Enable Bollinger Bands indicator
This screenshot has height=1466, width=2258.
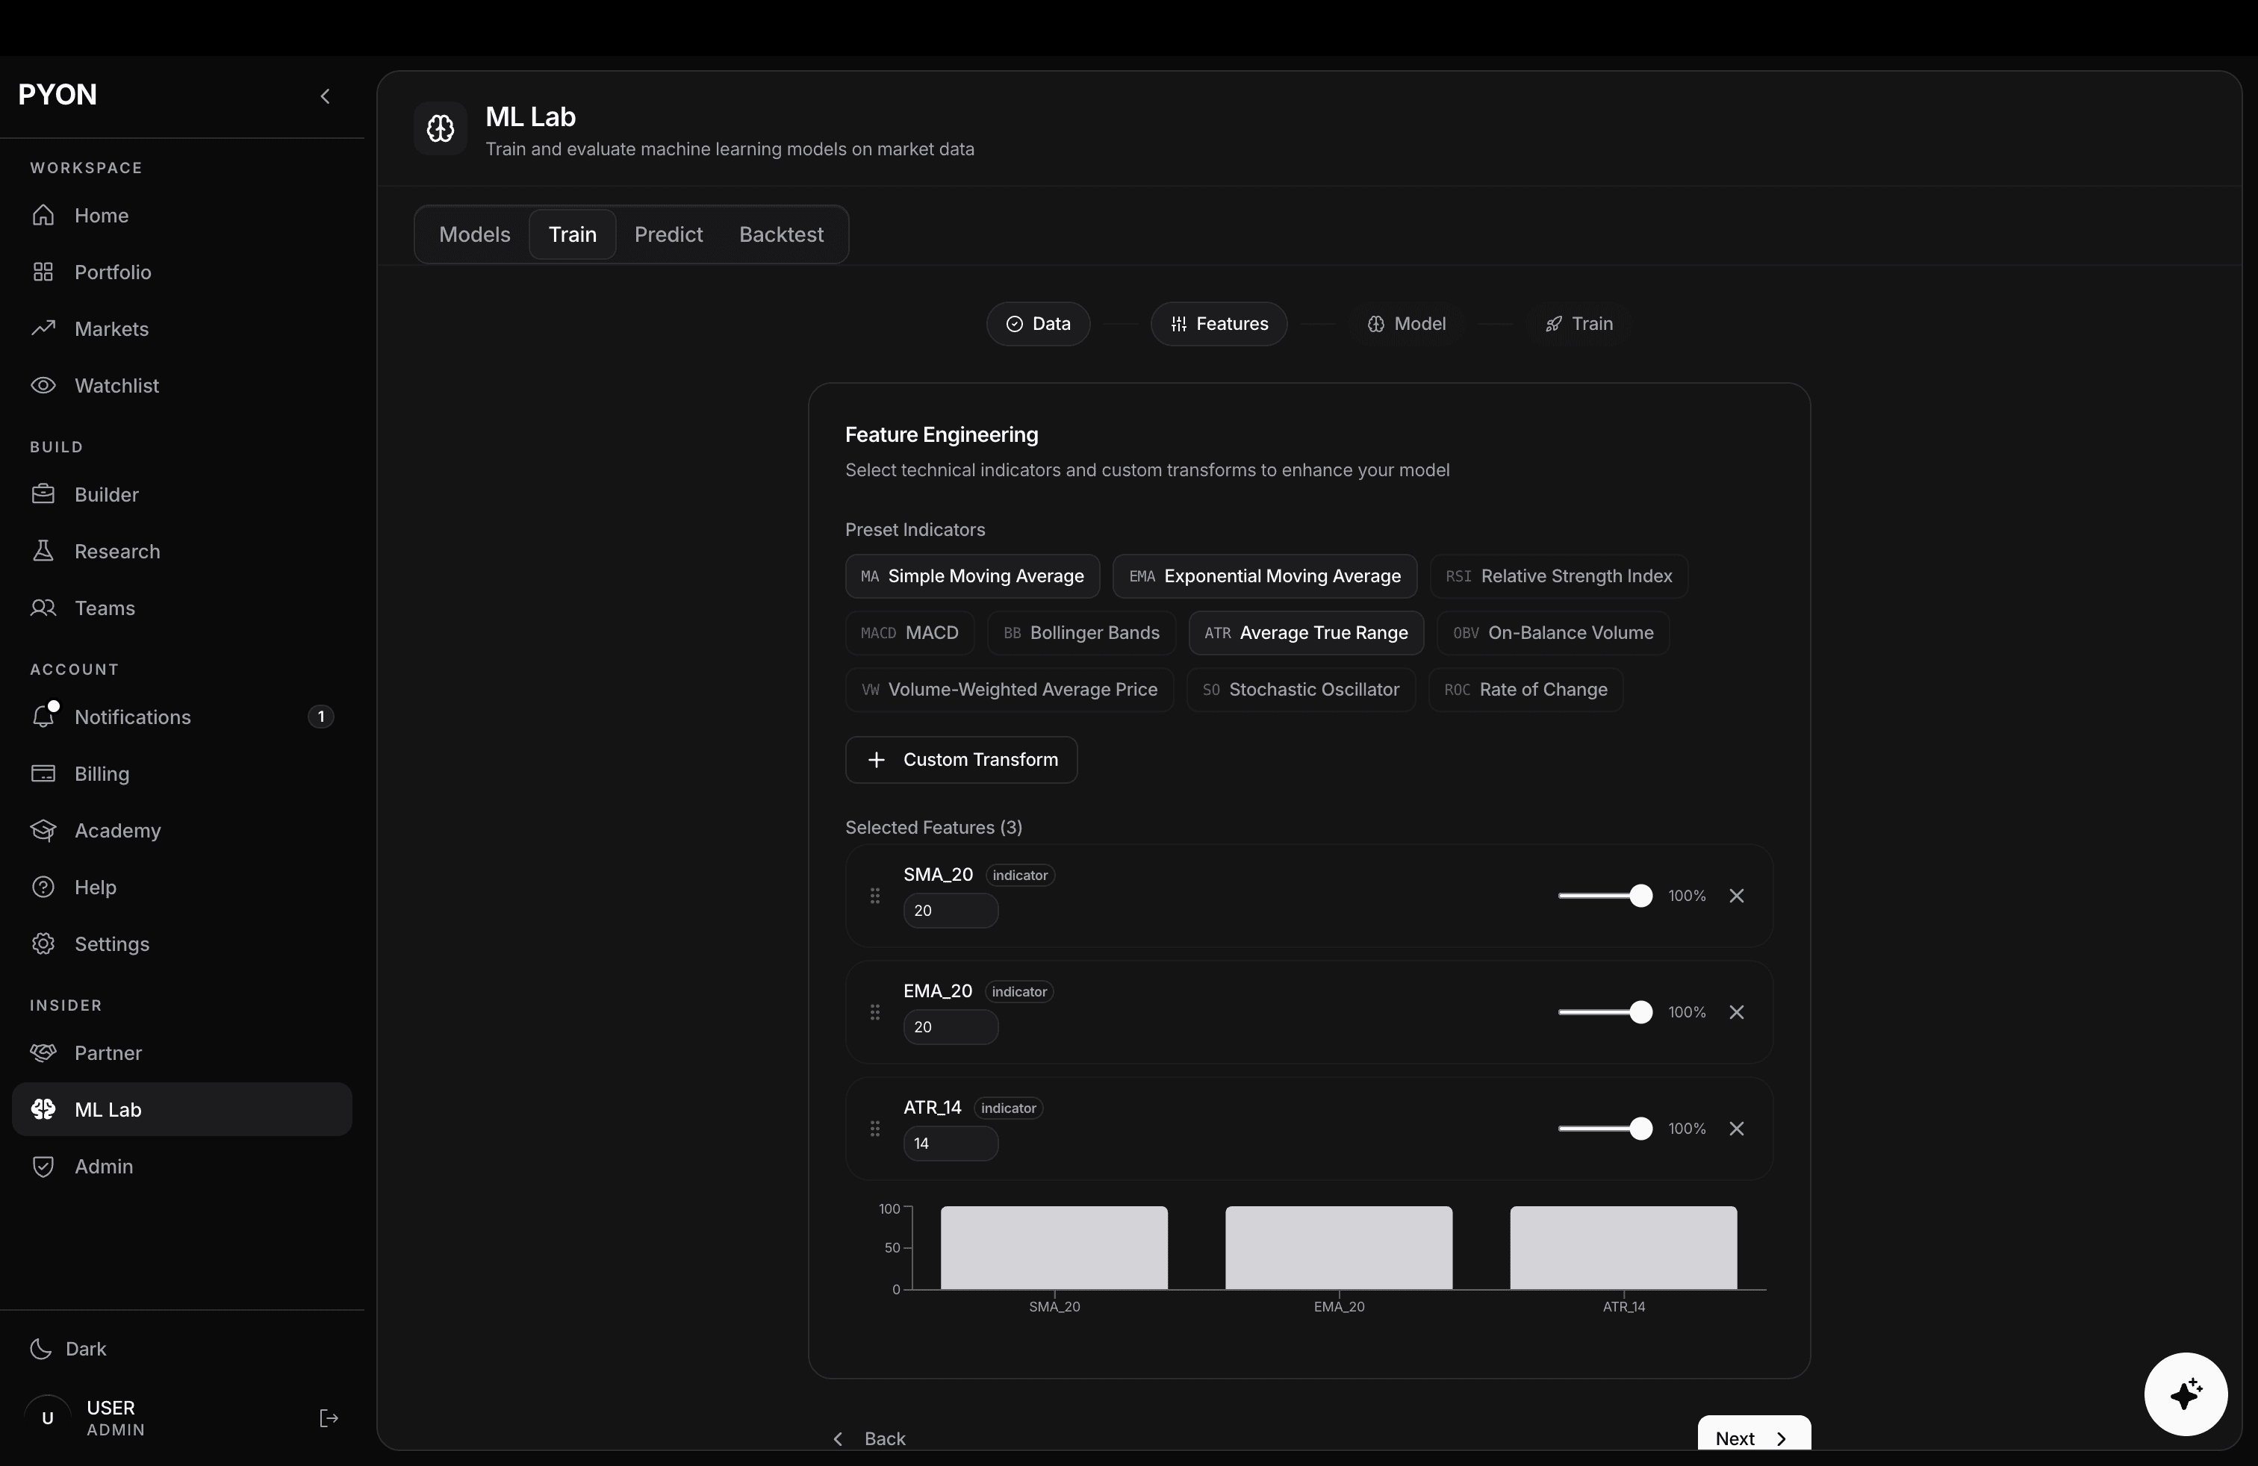(1080, 632)
